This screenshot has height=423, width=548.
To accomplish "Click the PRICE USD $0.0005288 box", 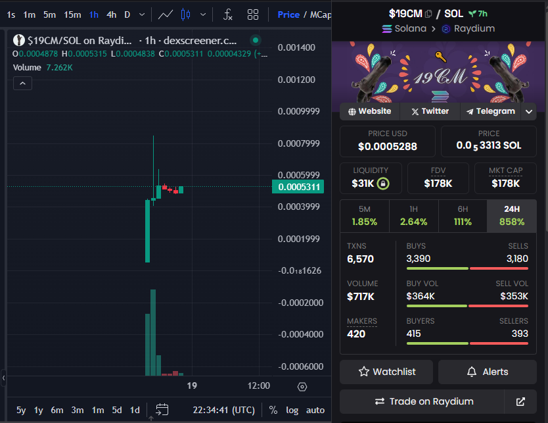I will pos(388,141).
